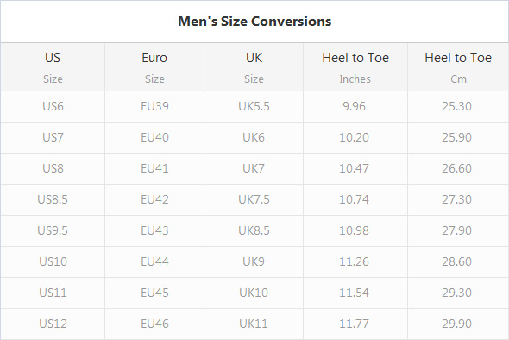Select the EU43 cell
Viewport: 509px width, 340px height.
(154, 230)
